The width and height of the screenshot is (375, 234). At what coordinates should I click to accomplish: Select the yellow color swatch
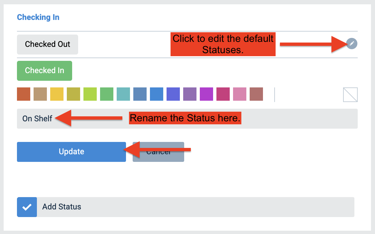(57, 94)
